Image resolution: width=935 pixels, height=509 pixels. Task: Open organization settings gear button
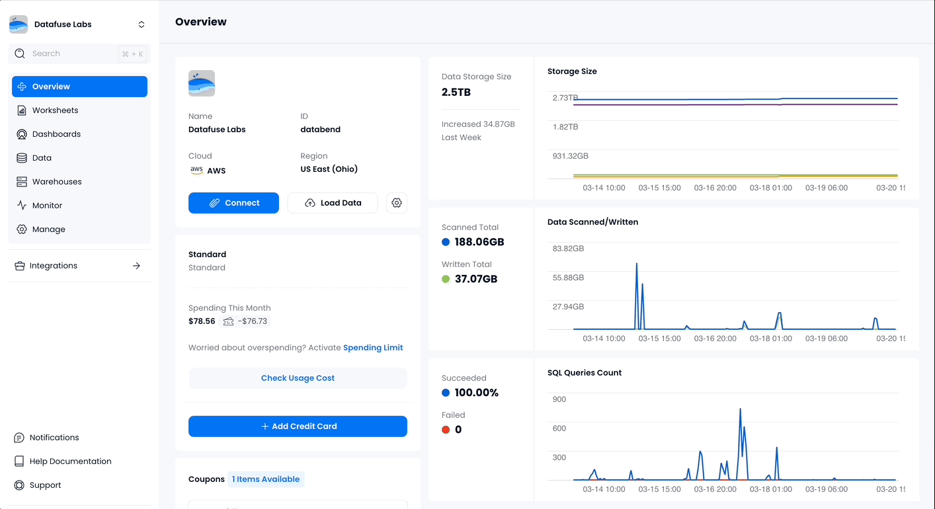[397, 203]
